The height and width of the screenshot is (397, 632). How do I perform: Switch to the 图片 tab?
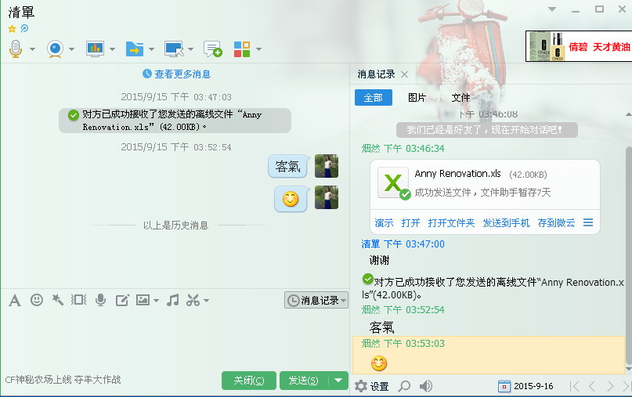click(x=417, y=98)
